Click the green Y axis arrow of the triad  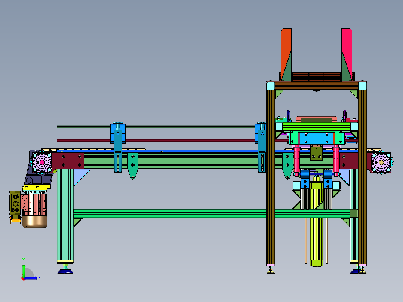pos(24,270)
